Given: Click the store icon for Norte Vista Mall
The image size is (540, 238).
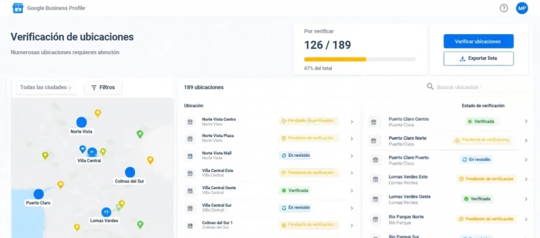Looking at the screenshot, I should pos(190,156).
